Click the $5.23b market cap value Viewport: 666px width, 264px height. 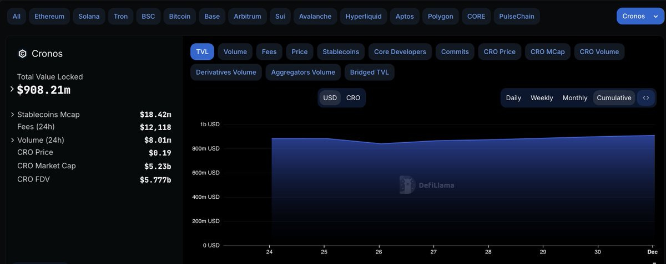(x=158, y=166)
